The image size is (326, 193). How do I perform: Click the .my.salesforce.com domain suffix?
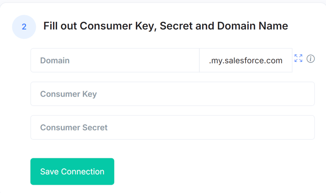(x=246, y=60)
